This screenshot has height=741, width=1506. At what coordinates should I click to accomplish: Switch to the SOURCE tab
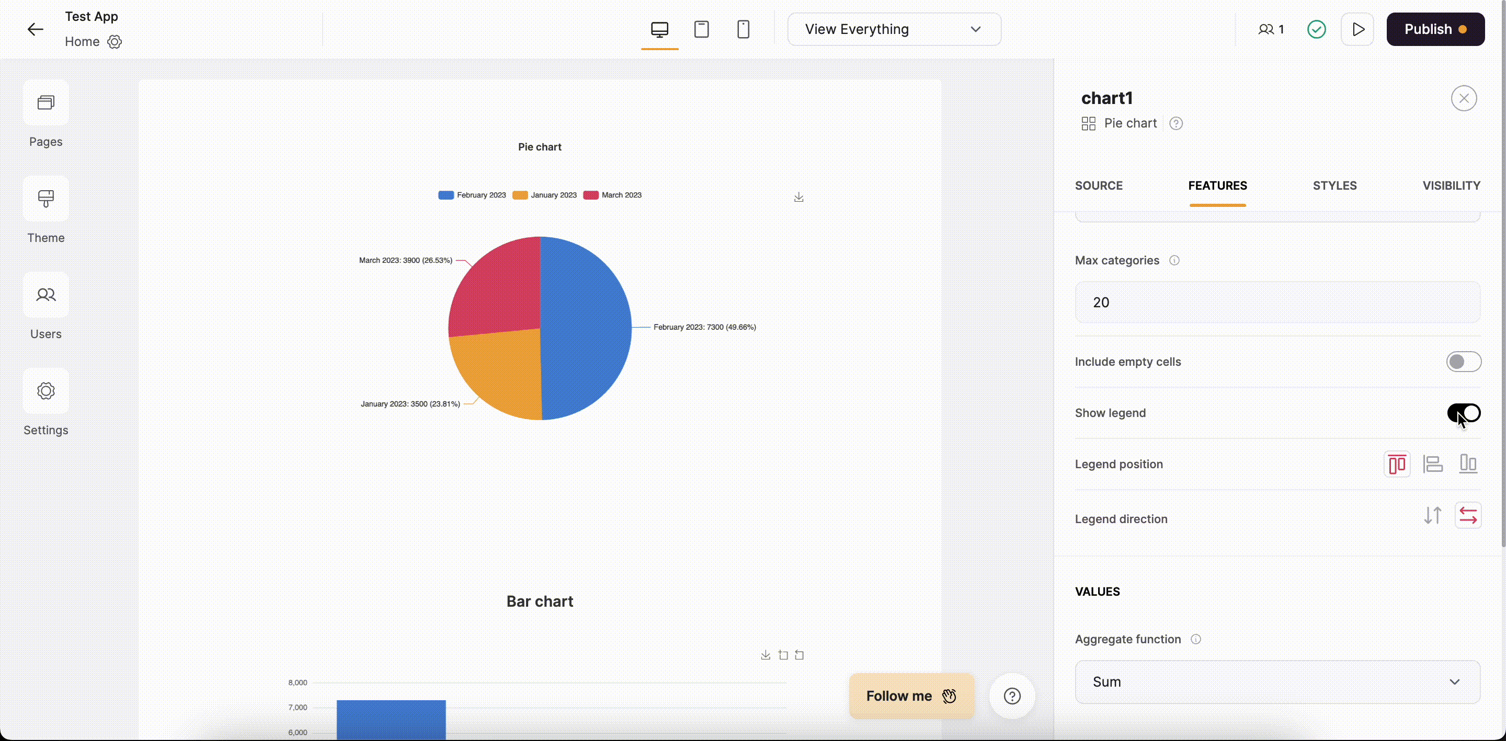(x=1099, y=186)
